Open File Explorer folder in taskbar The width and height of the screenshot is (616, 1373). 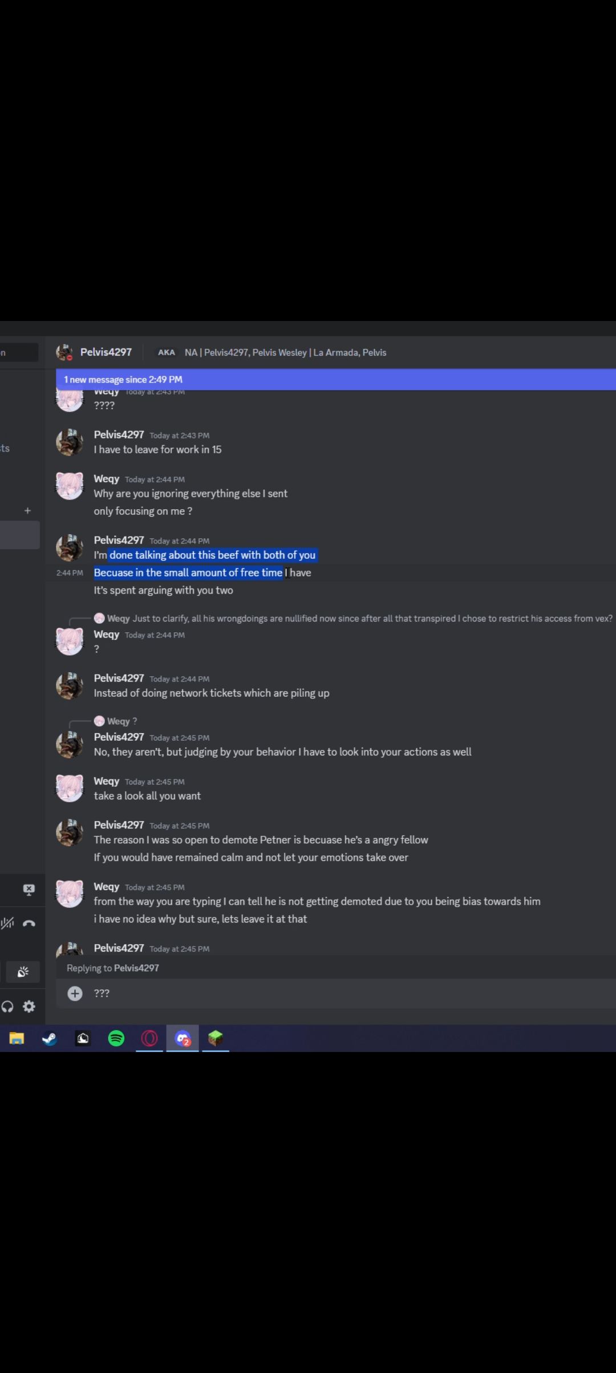[17, 1038]
